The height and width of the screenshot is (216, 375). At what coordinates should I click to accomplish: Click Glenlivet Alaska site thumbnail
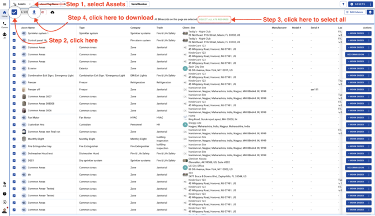(185, 161)
